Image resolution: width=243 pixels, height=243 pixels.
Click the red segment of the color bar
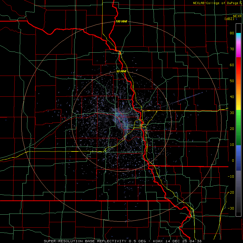(x=238, y=65)
